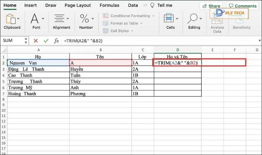Open the Comments button
This screenshot has width=262, height=155.
coord(242,6)
